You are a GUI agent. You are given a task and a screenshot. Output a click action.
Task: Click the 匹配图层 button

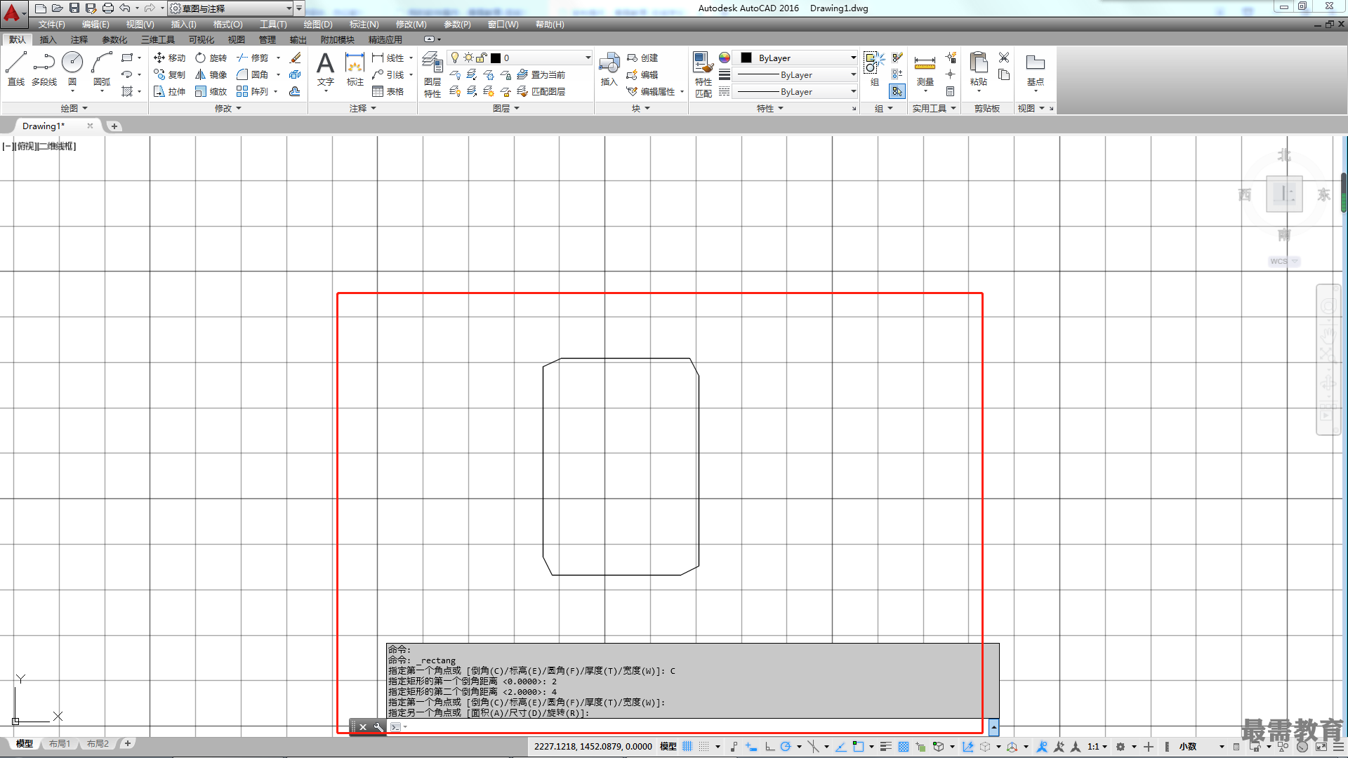[x=541, y=91]
